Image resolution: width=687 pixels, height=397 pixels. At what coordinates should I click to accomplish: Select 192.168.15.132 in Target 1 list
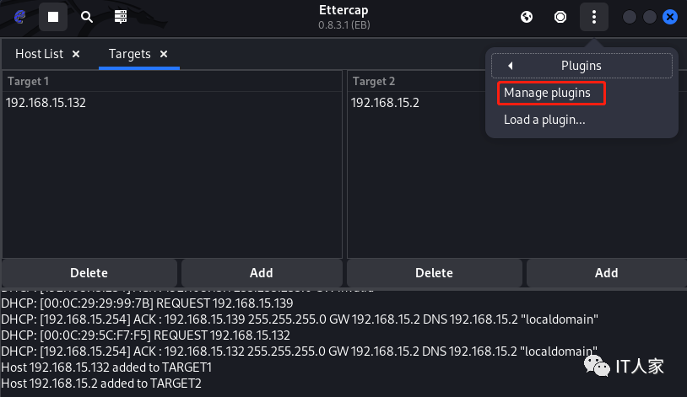(46, 103)
